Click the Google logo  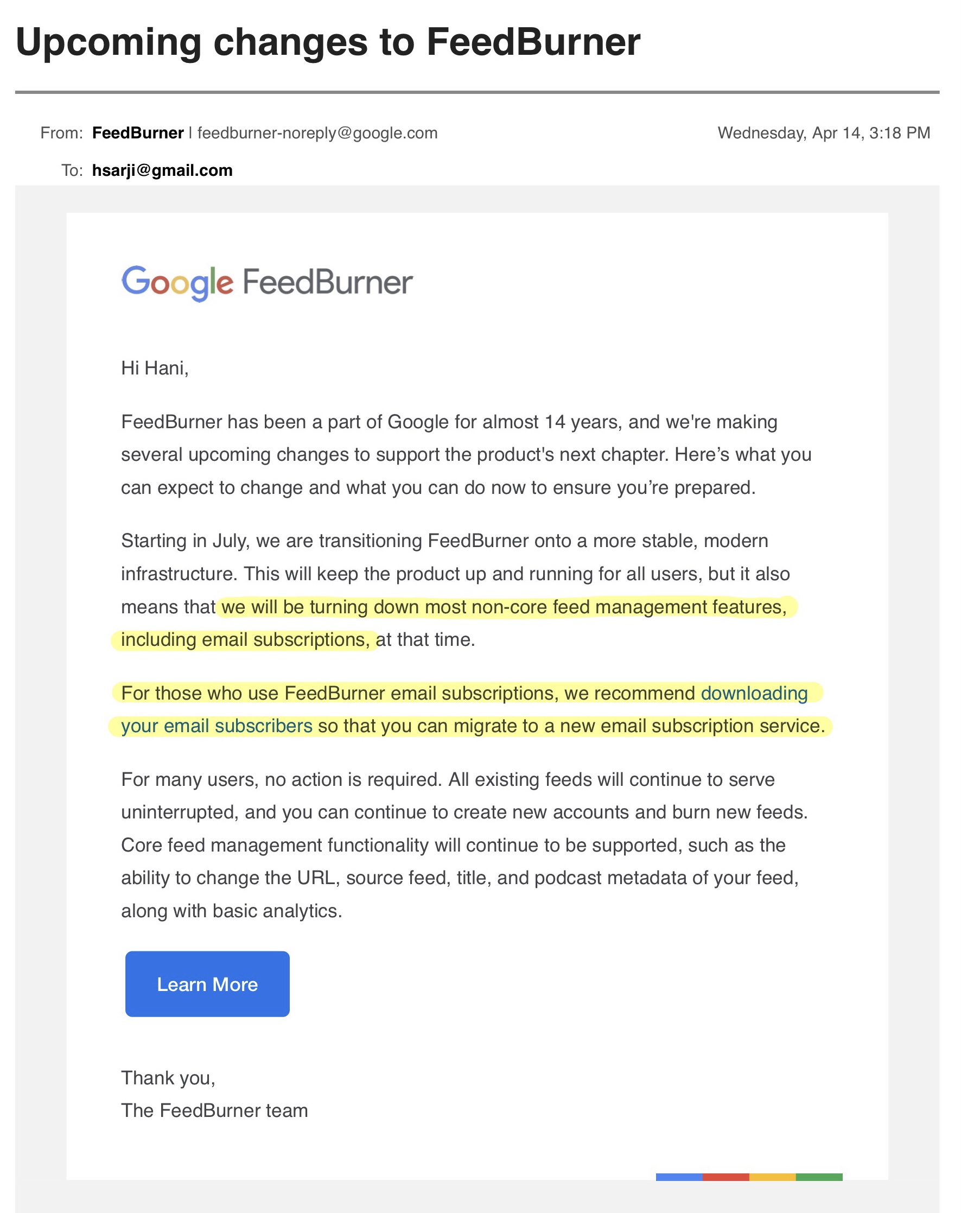click(177, 283)
